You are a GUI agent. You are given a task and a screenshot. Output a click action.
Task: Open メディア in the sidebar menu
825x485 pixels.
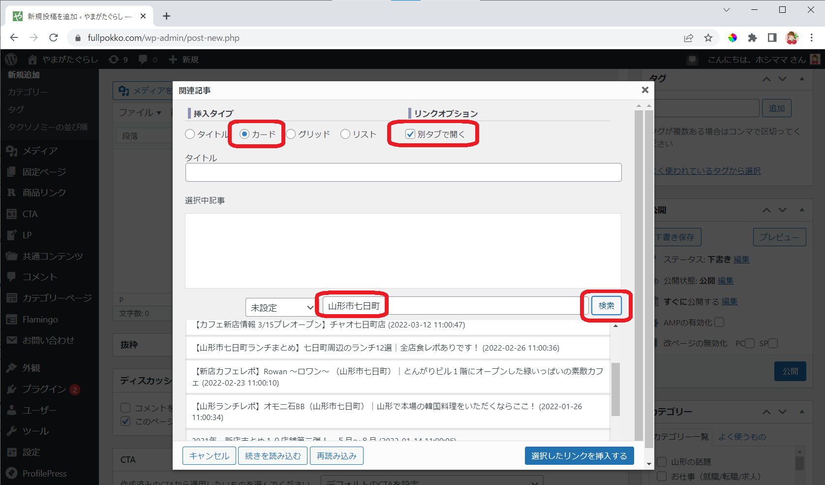(40, 151)
